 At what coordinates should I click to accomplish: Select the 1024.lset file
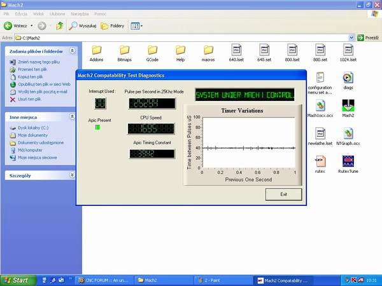(x=348, y=53)
